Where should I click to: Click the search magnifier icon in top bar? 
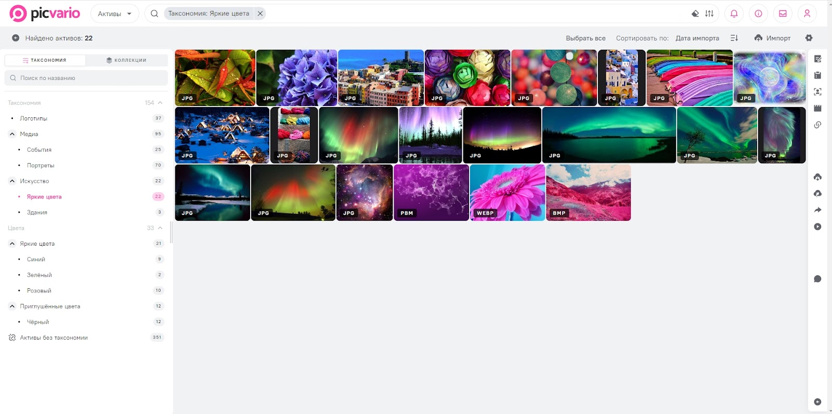tap(154, 14)
